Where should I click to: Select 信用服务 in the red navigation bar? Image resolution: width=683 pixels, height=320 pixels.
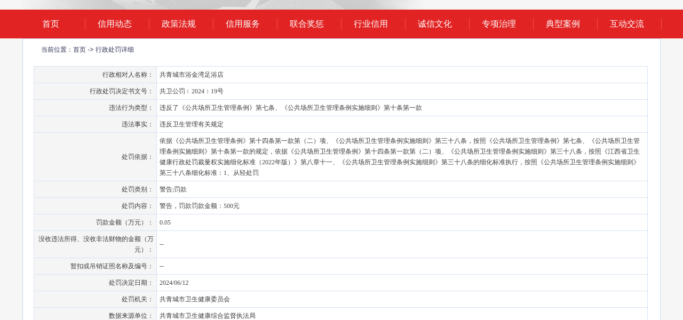point(243,24)
